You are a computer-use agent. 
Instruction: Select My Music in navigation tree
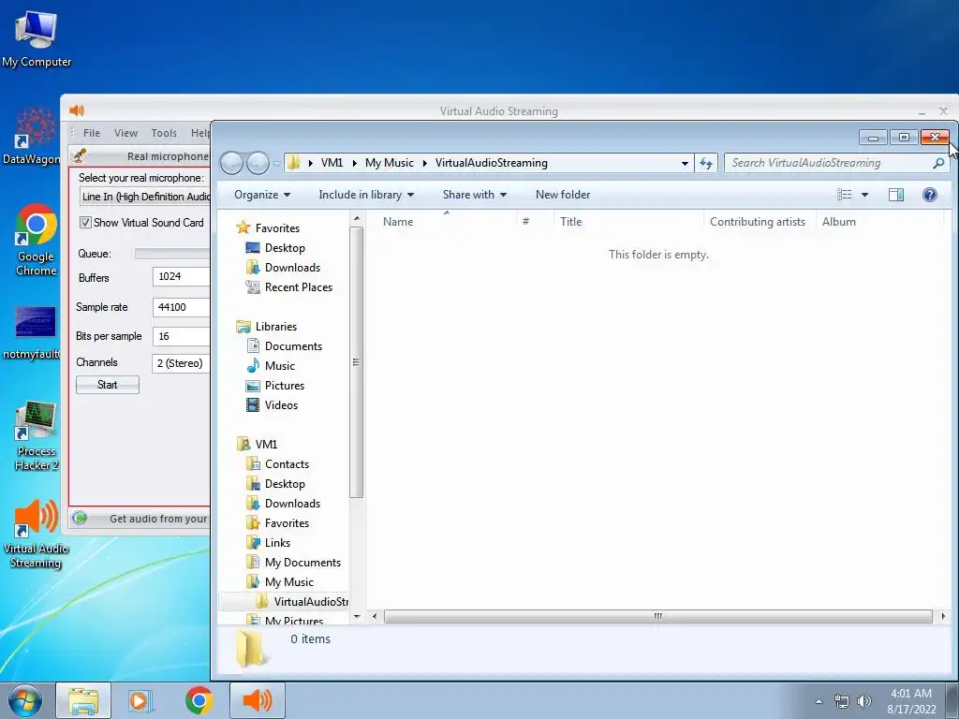(x=280, y=581)
